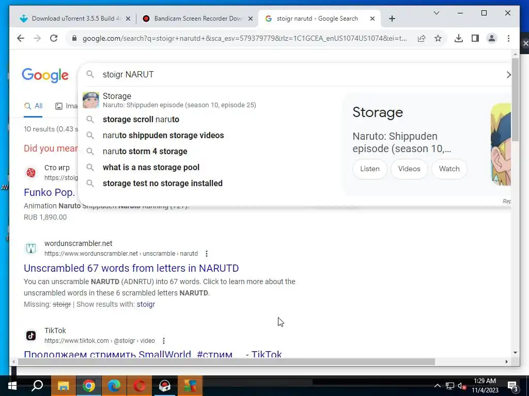Expand the tab search dropdown arrow
The image size is (529, 396).
(x=436, y=13)
